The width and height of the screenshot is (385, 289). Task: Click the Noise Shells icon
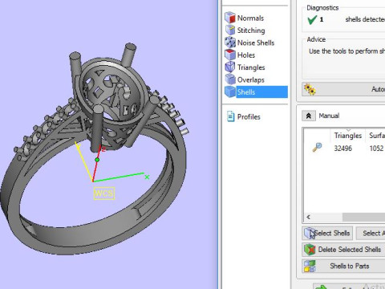point(230,43)
